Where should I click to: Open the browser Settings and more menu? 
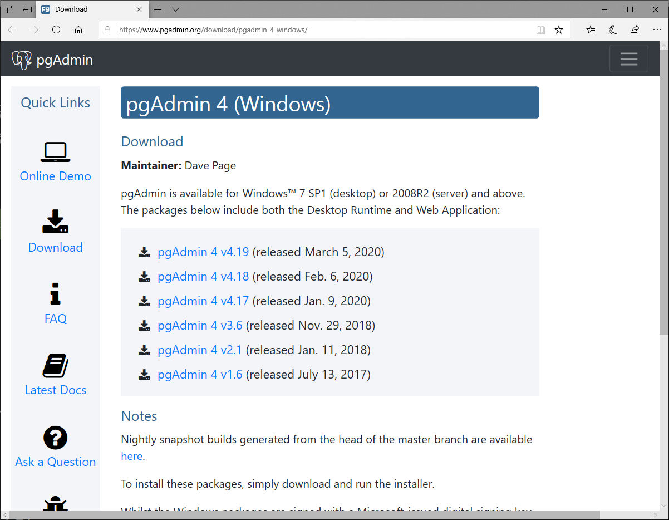pyautogui.click(x=657, y=30)
